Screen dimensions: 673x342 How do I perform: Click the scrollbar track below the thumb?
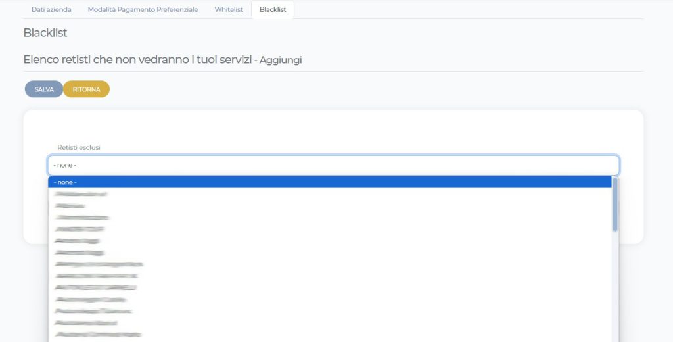click(x=615, y=289)
